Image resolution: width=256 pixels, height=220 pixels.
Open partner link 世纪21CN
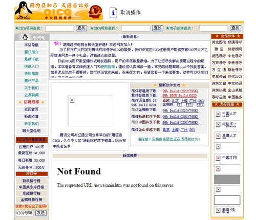[235, 77]
